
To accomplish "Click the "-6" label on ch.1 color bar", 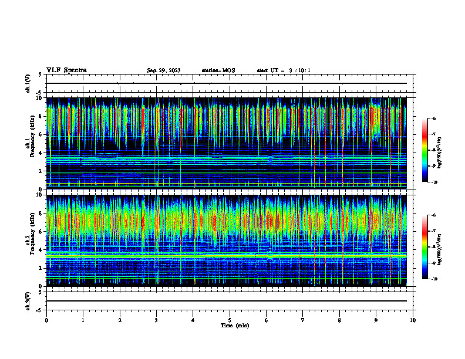I will tap(433, 118).
